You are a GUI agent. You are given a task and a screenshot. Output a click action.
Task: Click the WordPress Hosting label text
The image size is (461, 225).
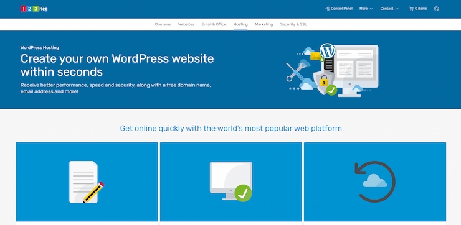[x=40, y=47]
